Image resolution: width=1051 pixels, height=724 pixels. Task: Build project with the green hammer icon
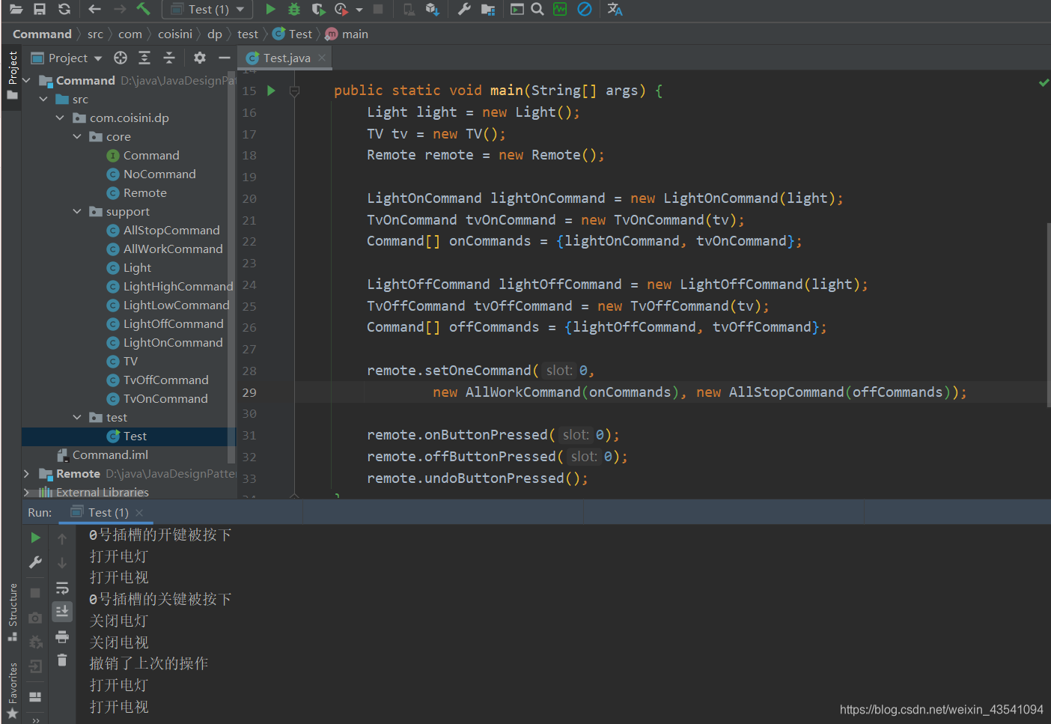[x=143, y=9]
